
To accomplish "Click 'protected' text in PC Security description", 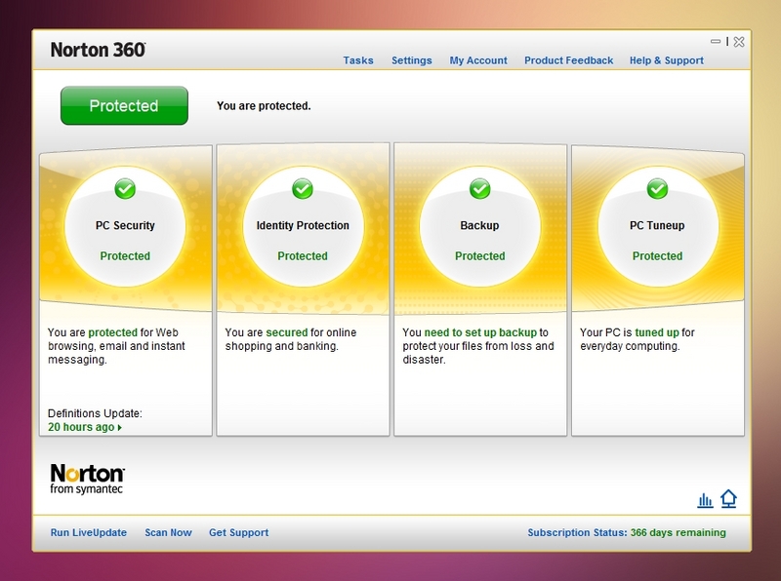I will click(112, 332).
